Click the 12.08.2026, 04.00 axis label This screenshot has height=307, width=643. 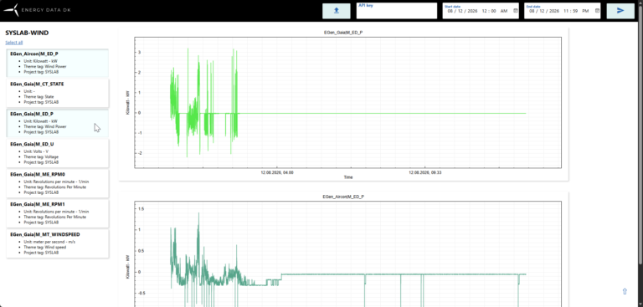[277, 172]
